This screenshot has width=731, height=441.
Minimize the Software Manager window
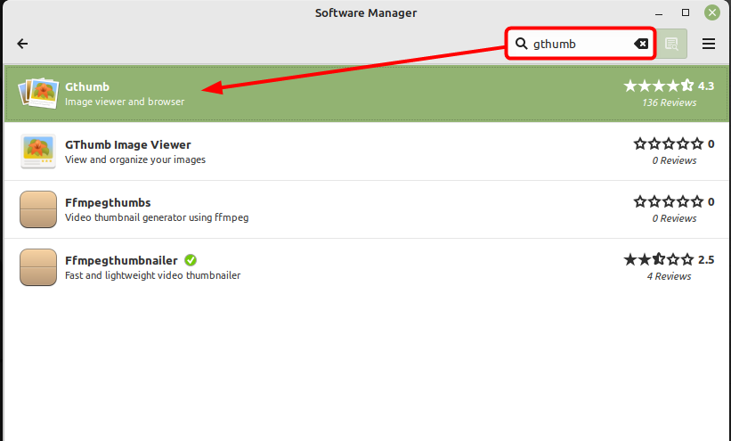(659, 13)
